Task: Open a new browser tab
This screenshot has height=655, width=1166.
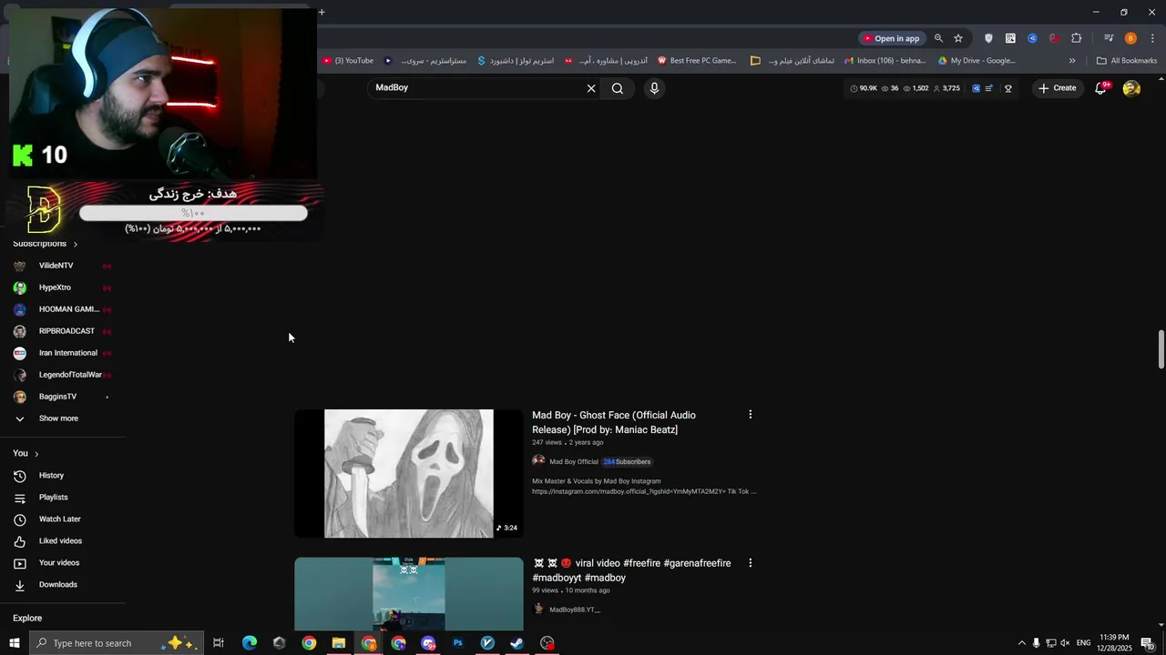Action: tap(322, 12)
